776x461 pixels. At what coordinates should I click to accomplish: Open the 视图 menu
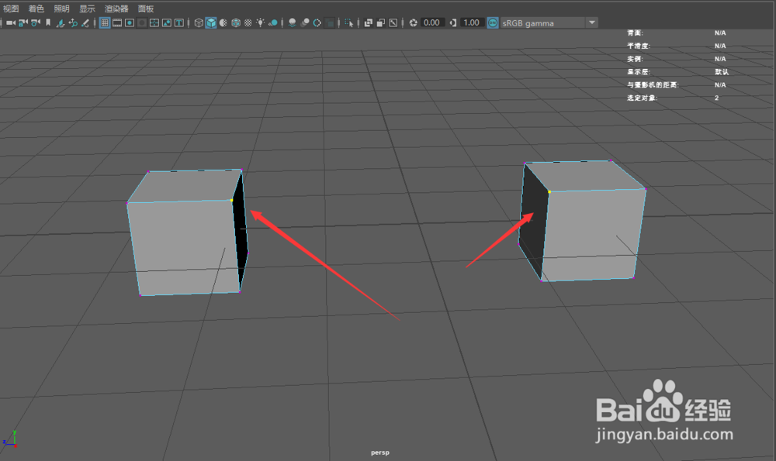point(11,9)
